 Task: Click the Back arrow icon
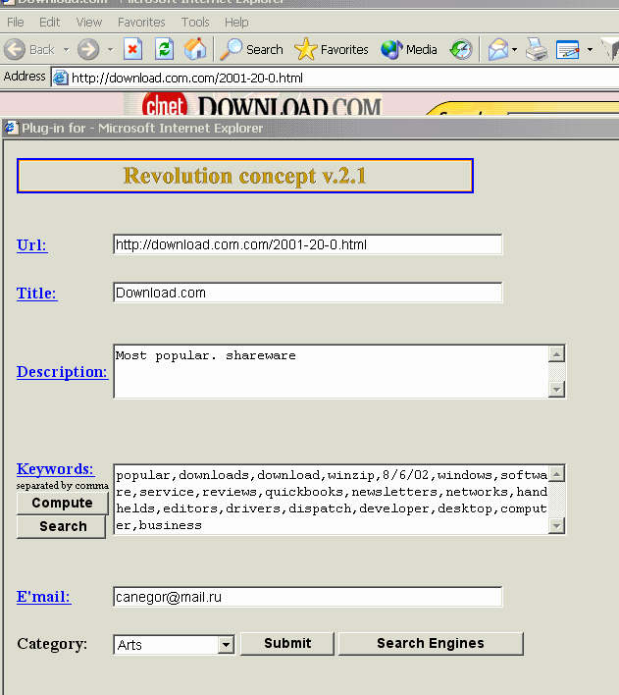point(15,49)
